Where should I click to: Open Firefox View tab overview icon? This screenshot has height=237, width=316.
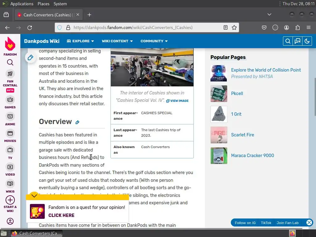6,15
